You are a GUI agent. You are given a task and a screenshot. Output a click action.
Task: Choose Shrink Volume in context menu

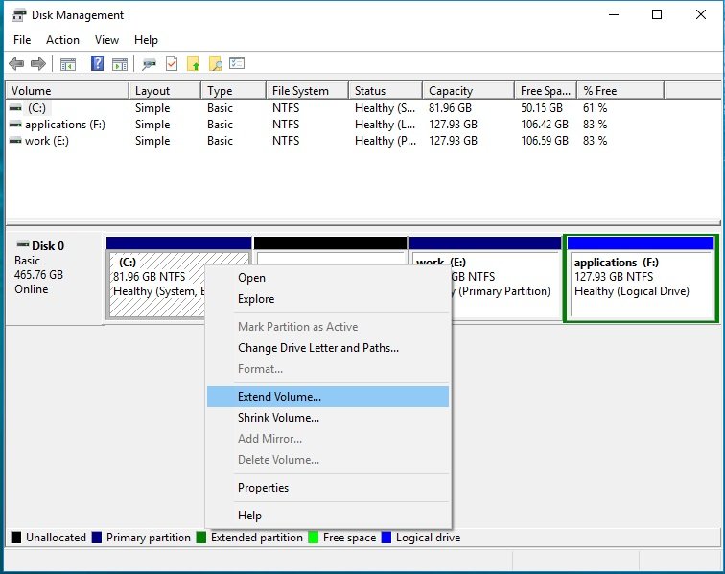[x=327, y=418]
